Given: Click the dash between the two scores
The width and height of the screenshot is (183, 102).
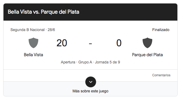Looking at the screenshot, I should (90, 44).
